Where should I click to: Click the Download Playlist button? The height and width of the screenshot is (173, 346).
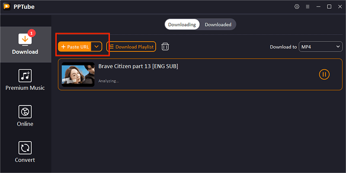click(131, 47)
